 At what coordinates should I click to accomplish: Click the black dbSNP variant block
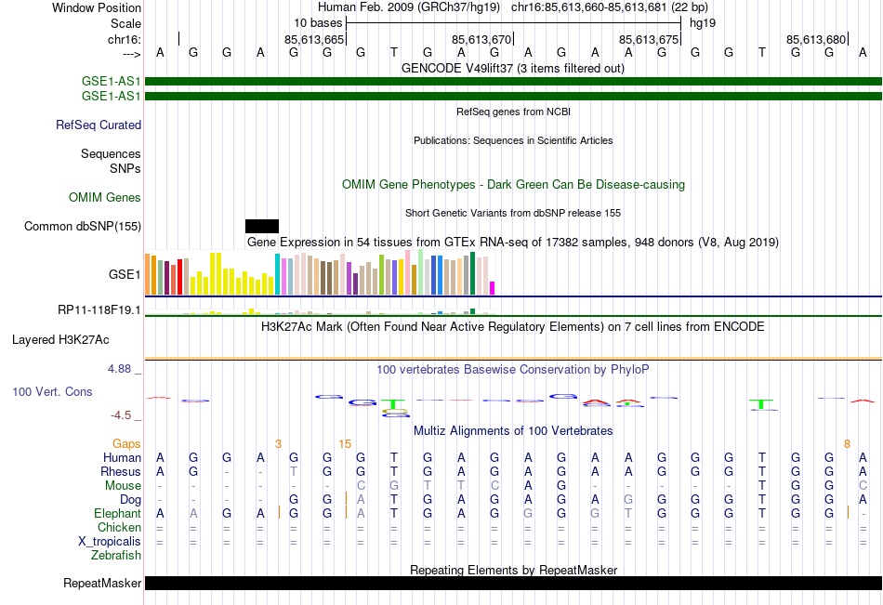coord(262,226)
